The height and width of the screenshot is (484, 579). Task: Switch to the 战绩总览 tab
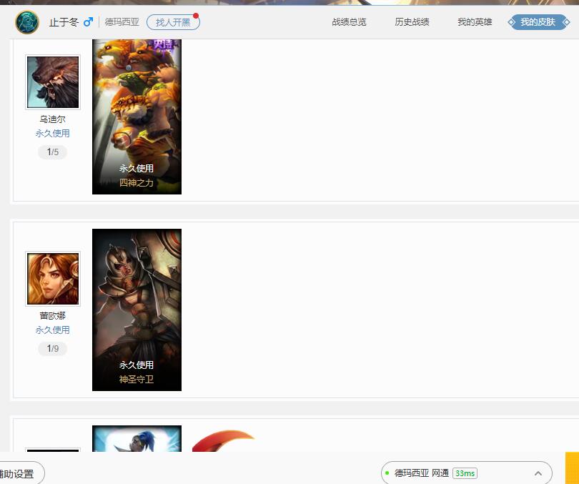[349, 22]
